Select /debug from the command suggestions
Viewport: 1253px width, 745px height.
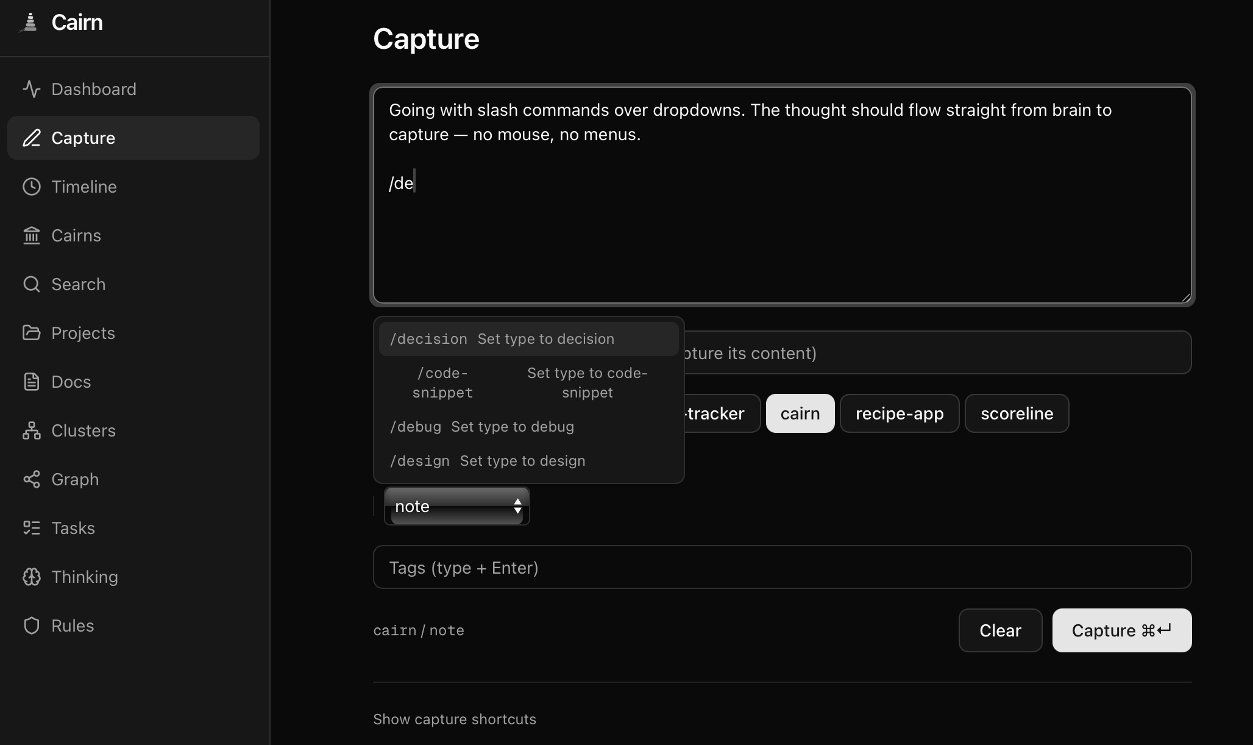pos(481,427)
